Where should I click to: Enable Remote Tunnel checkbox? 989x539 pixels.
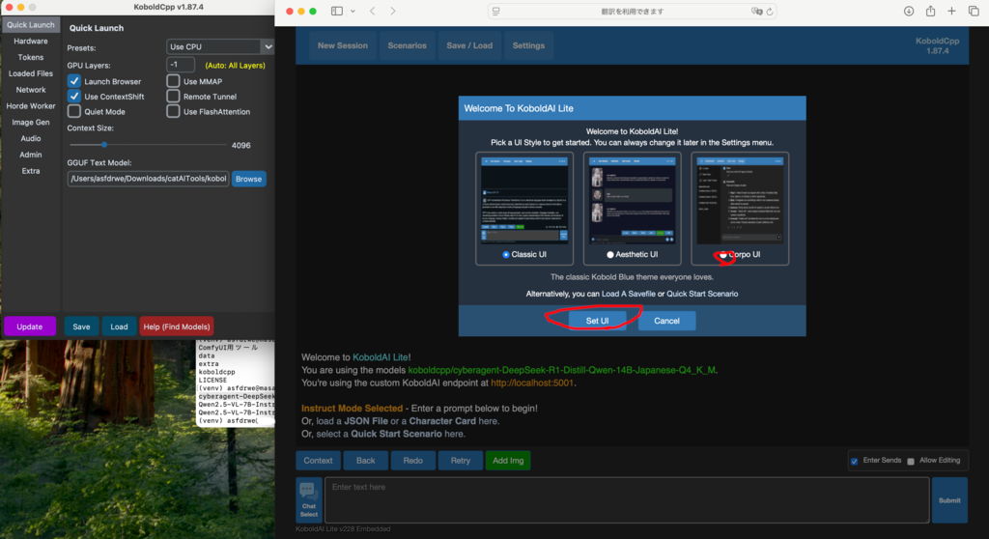(174, 96)
